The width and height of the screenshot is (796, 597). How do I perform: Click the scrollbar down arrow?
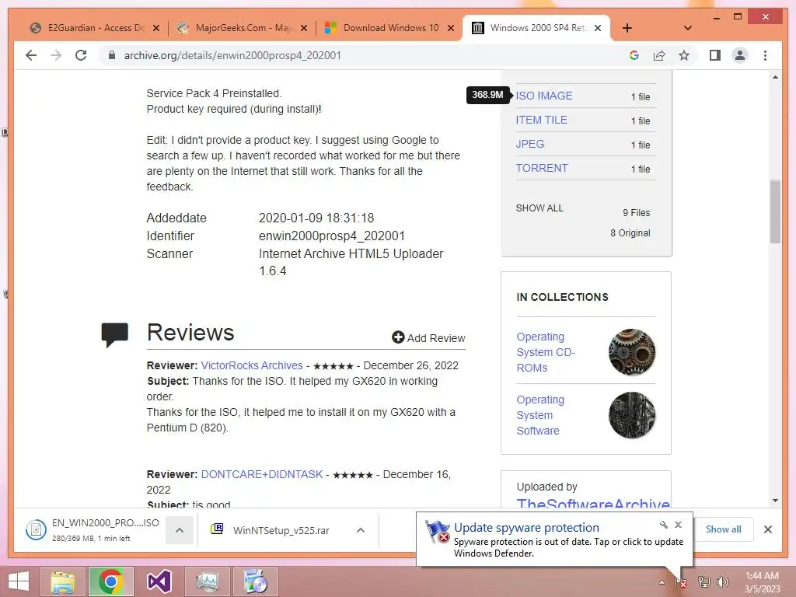point(775,501)
